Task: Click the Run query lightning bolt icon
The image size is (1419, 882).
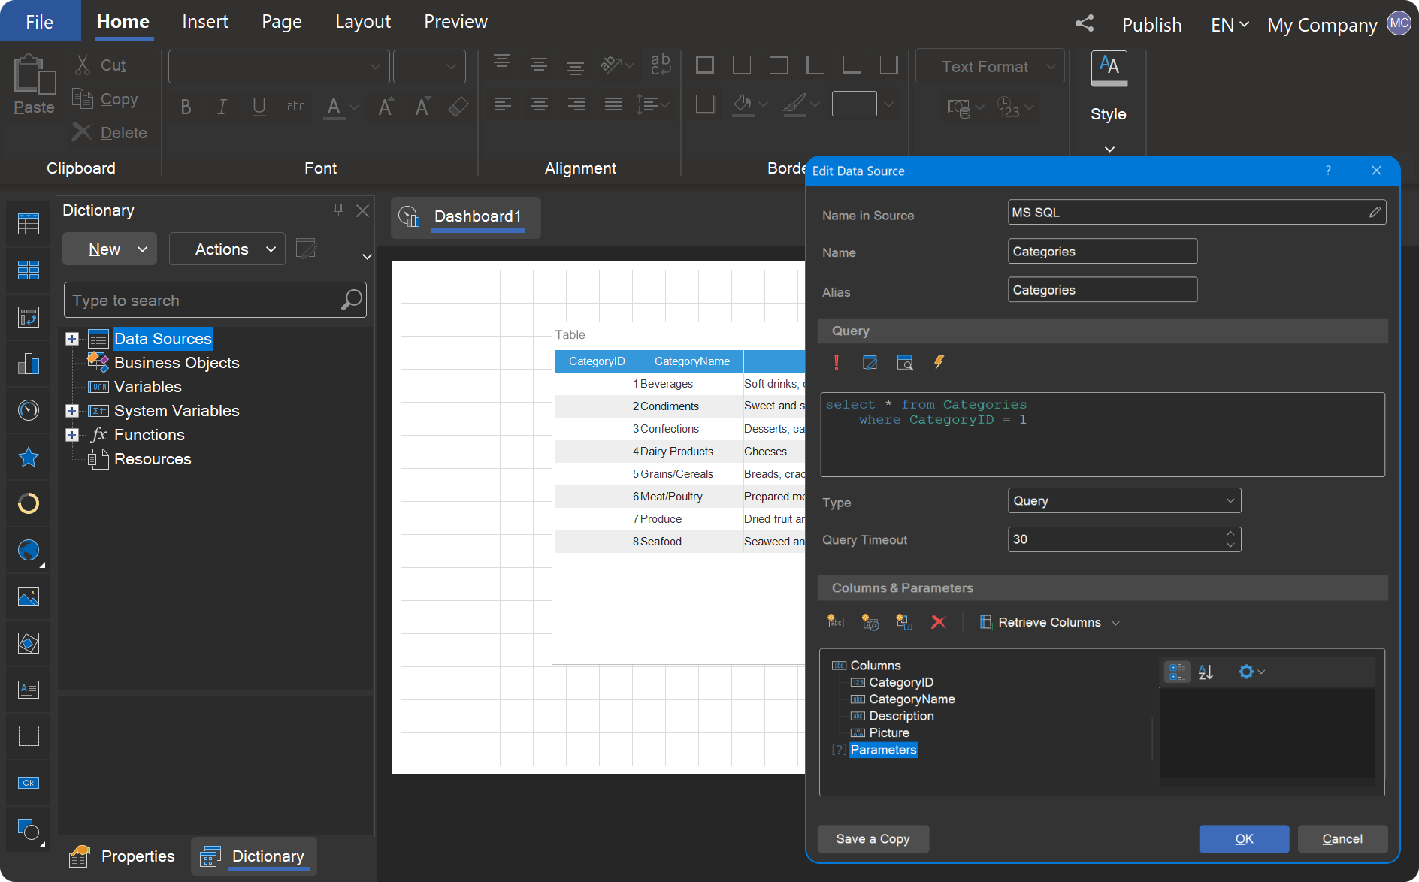Action: pyautogui.click(x=939, y=363)
